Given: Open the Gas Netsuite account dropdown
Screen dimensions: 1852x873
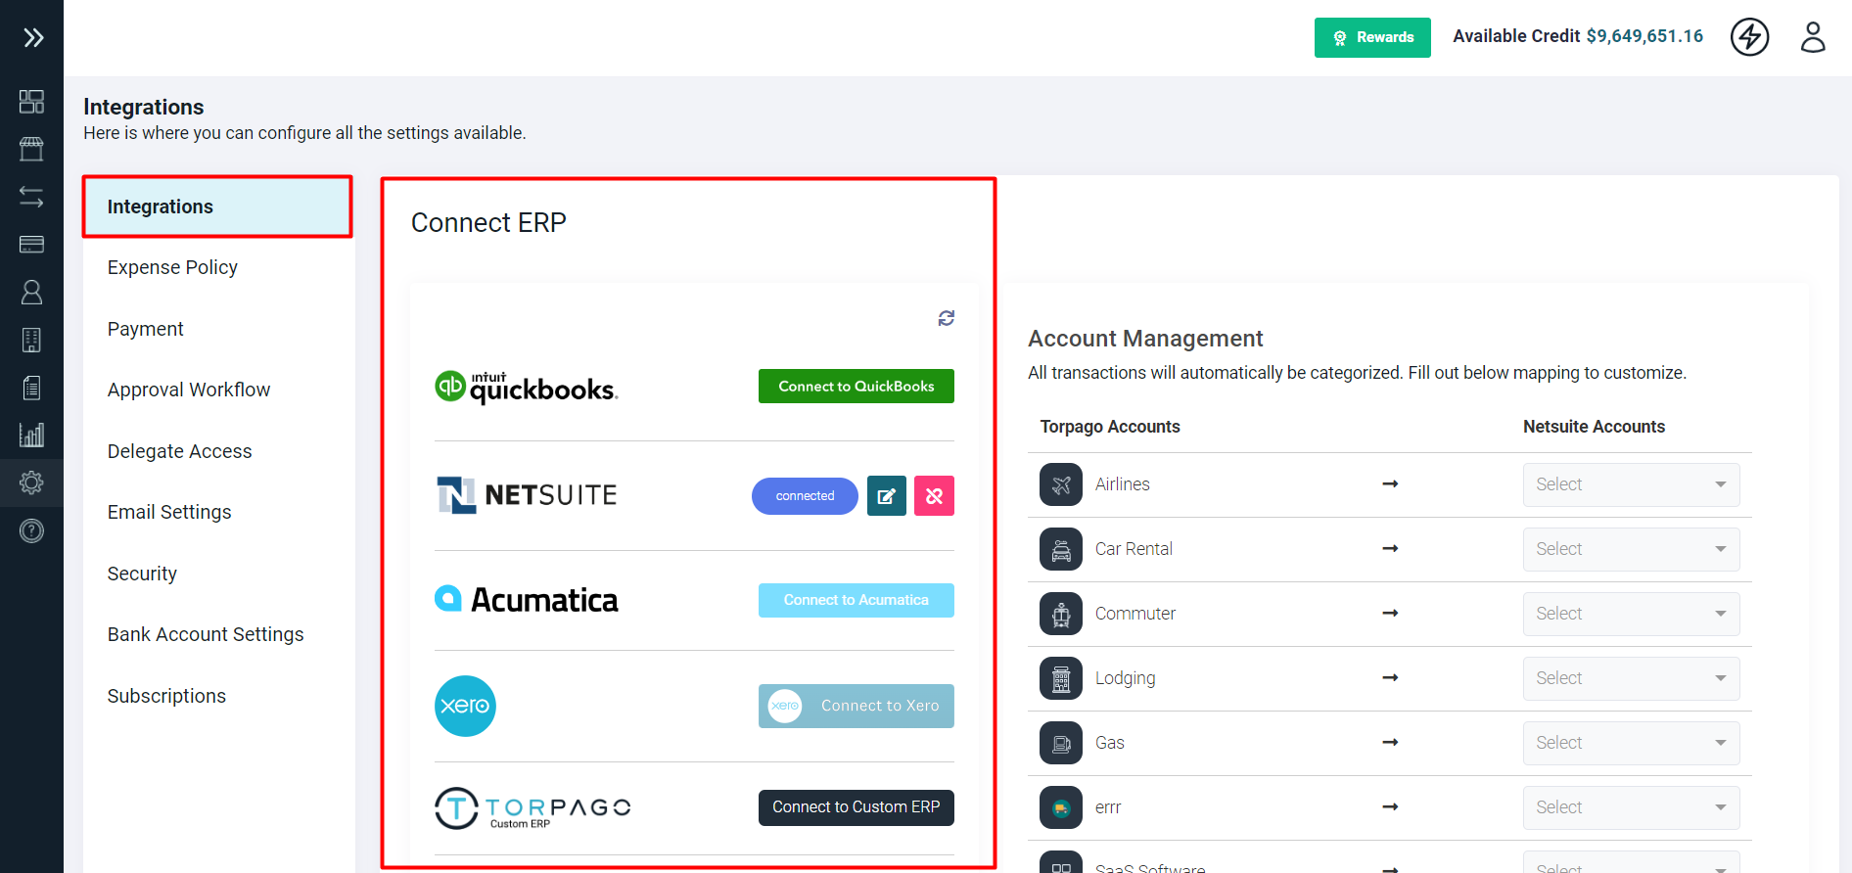Looking at the screenshot, I should click(x=1631, y=743).
